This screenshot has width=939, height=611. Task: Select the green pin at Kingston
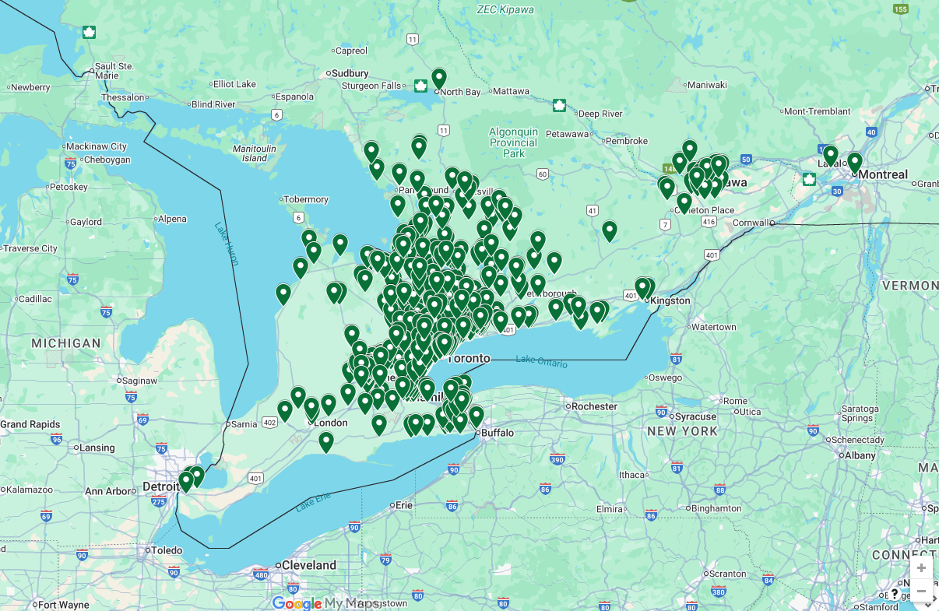coord(643,288)
